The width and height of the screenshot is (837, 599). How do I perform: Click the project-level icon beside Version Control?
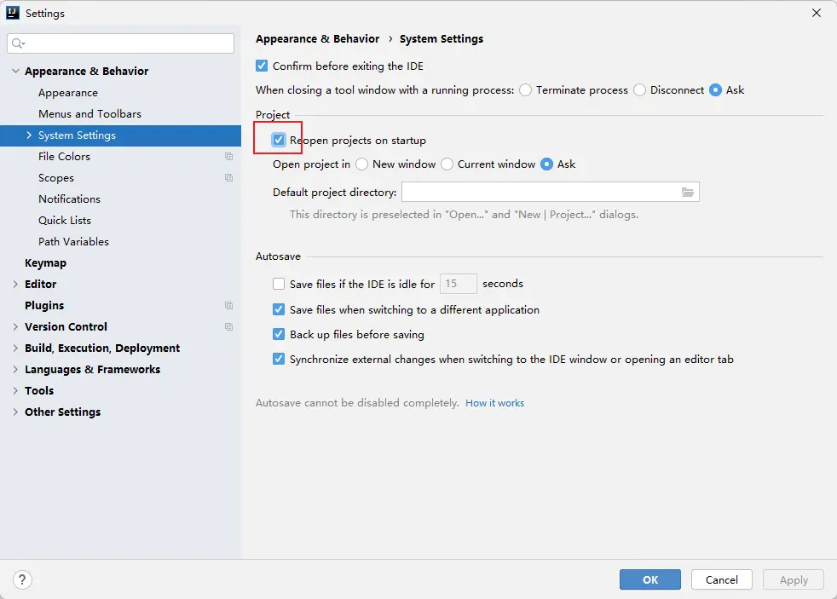[228, 327]
